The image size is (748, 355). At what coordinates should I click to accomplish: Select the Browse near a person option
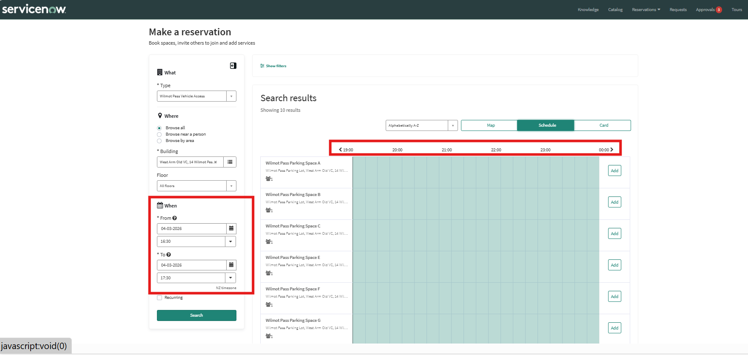pos(159,134)
